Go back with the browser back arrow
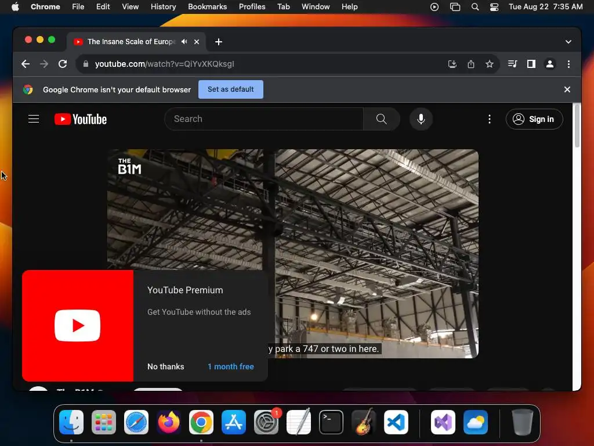 (x=26, y=64)
